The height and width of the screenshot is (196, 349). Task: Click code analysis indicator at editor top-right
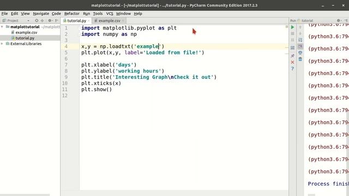[x=287, y=27]
